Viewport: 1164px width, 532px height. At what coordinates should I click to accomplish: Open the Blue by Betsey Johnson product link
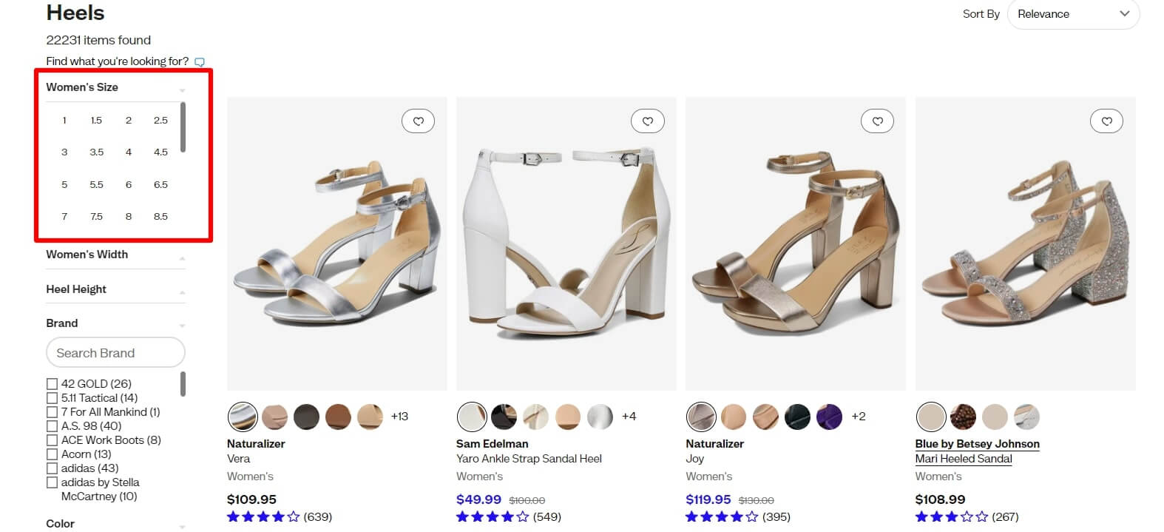coord(977,443)
